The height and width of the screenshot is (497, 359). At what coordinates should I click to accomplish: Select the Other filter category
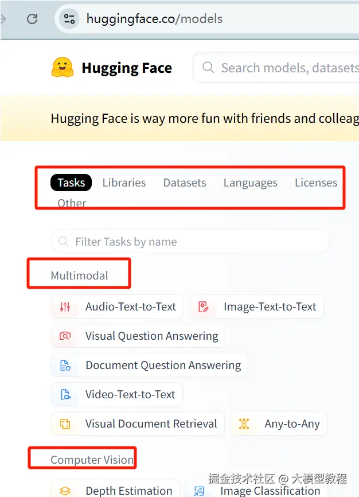pyautogui.click(x=71, y=203)
